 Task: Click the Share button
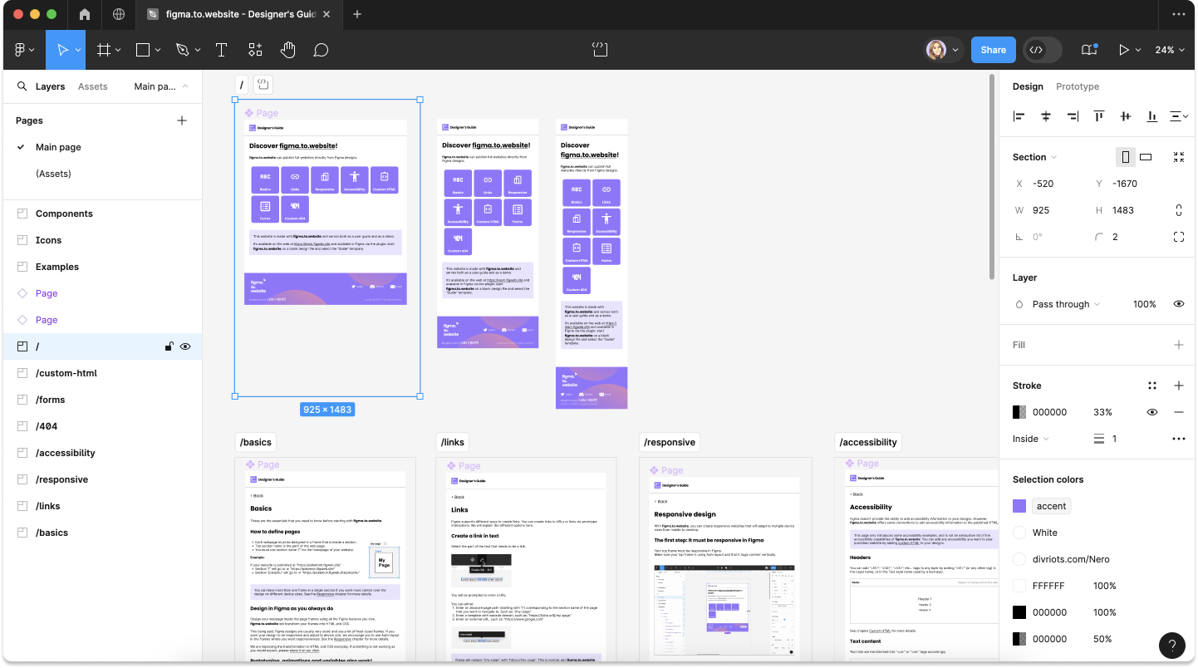click(993, 50)
